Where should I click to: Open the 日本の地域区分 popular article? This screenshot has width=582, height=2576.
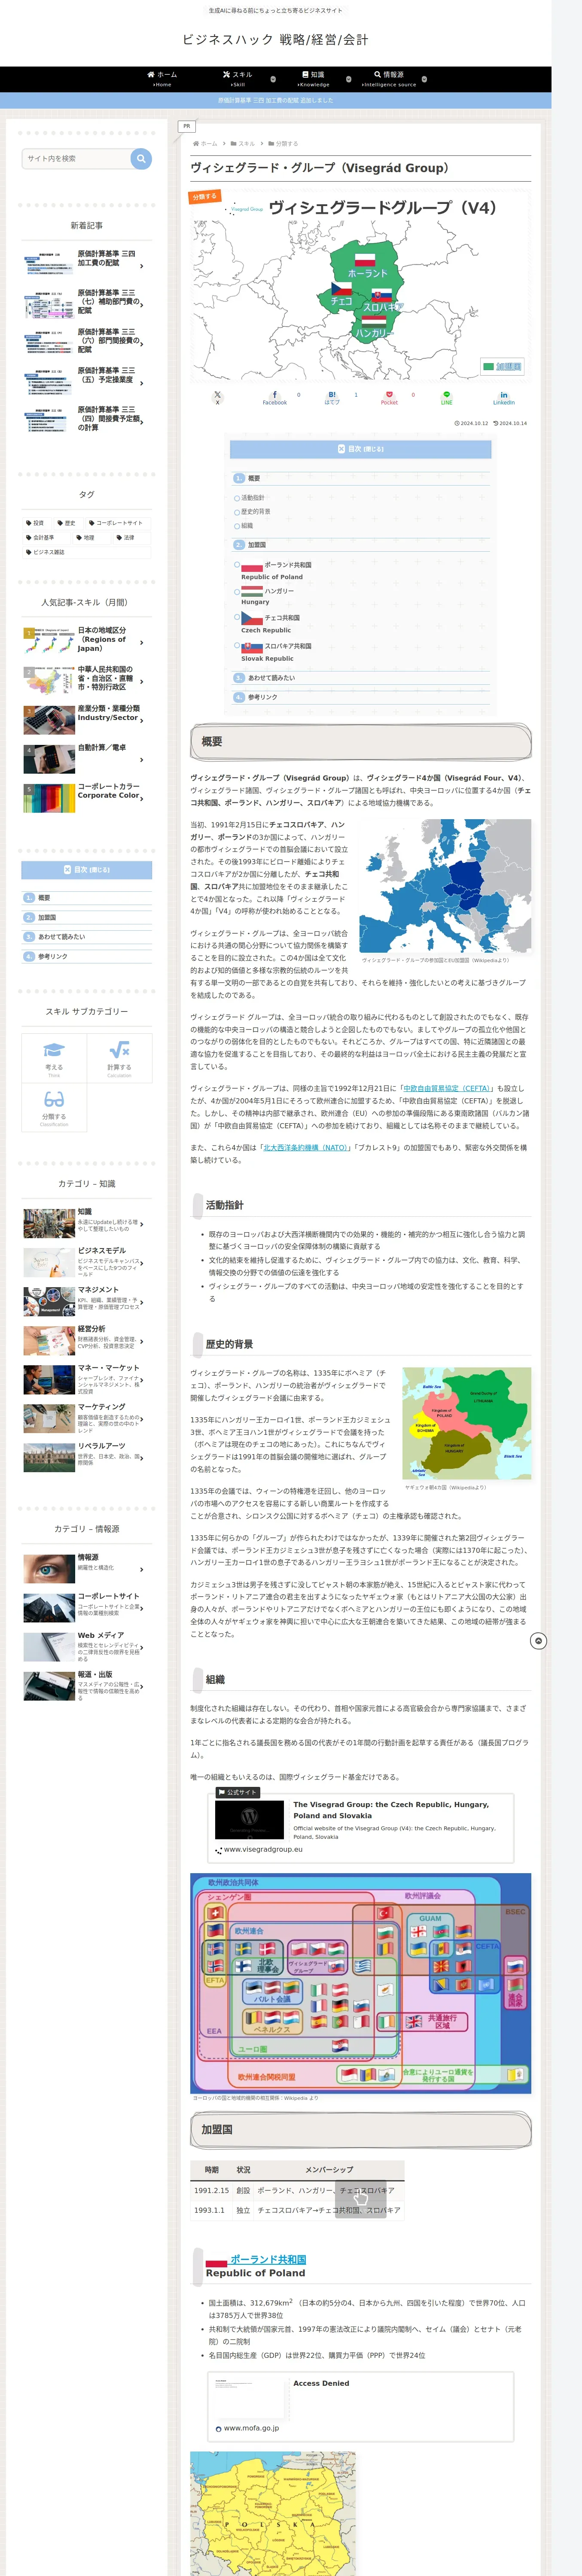(x=87, y=640)
